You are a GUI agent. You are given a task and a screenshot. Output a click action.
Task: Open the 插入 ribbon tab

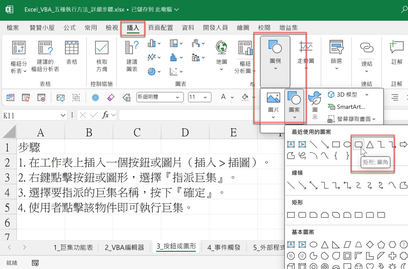(x=133, y=28)
